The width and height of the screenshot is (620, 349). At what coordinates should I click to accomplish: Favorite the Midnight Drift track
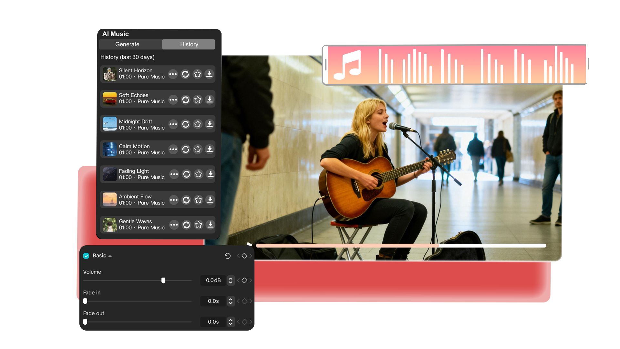[198, 124]
